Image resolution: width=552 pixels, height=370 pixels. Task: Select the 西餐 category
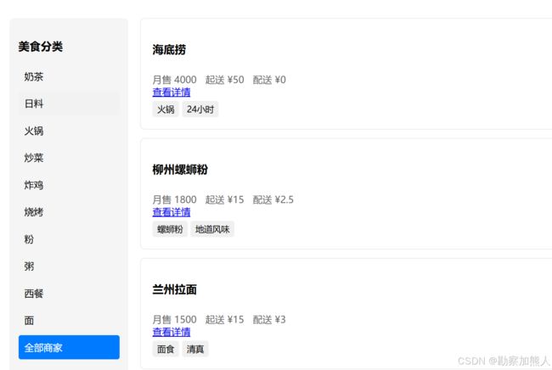[69, 294]
